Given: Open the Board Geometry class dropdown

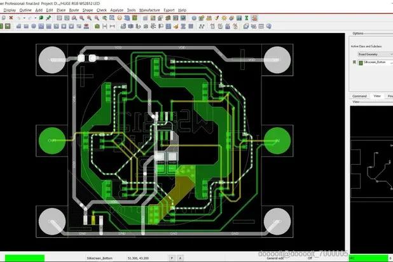Looking at the screenshot, I should coord(375,54).
